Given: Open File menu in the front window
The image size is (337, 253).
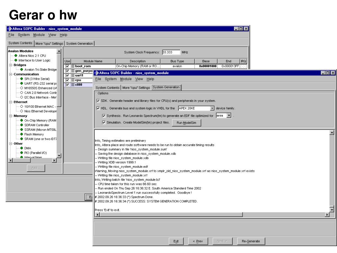Looking at the screenshot, I should pyautogui.click(x=98, y=79).
